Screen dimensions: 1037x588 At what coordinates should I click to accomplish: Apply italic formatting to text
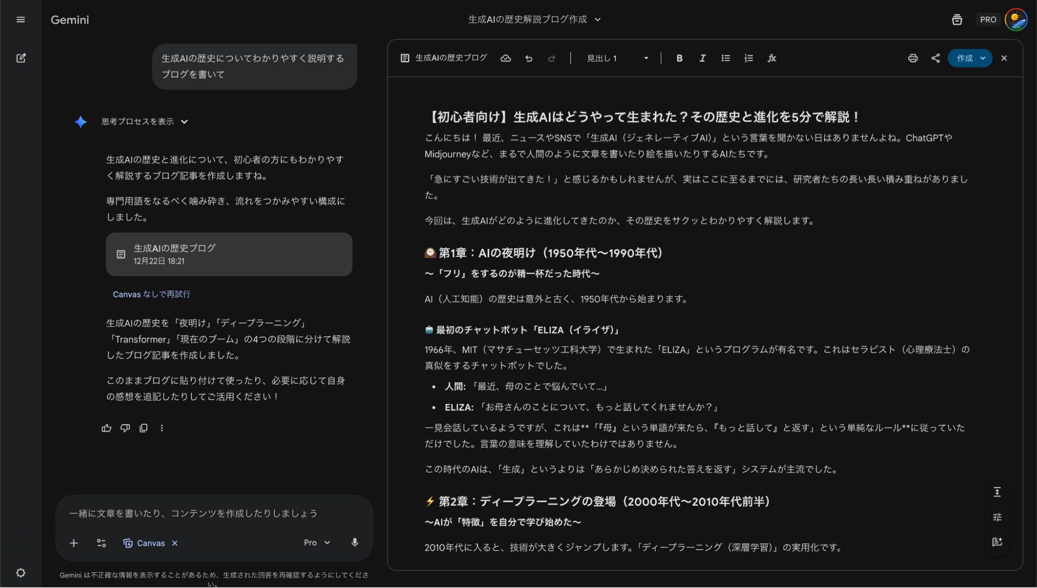(x=702, y=58)
